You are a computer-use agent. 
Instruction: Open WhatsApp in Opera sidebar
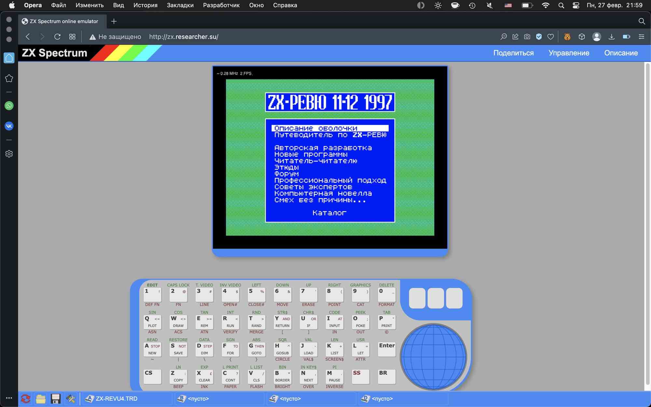(9, 105)
